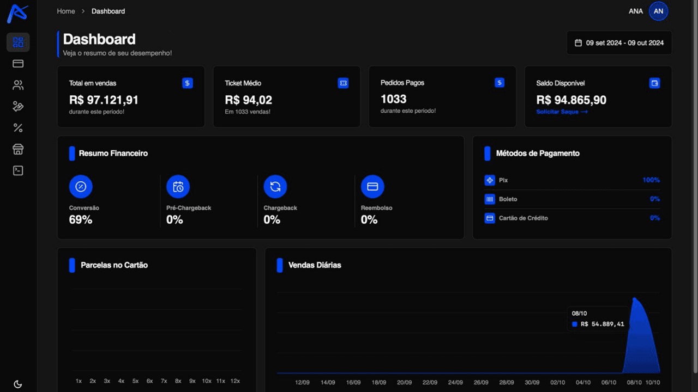
Task: Click the Conversão round icon
Action: point(81,187)
